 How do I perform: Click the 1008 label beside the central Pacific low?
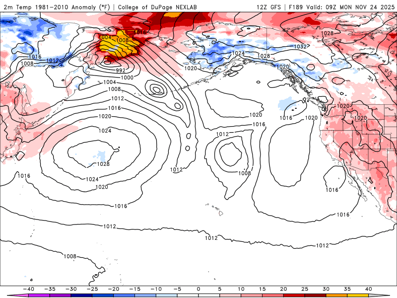tap(245, 173)
